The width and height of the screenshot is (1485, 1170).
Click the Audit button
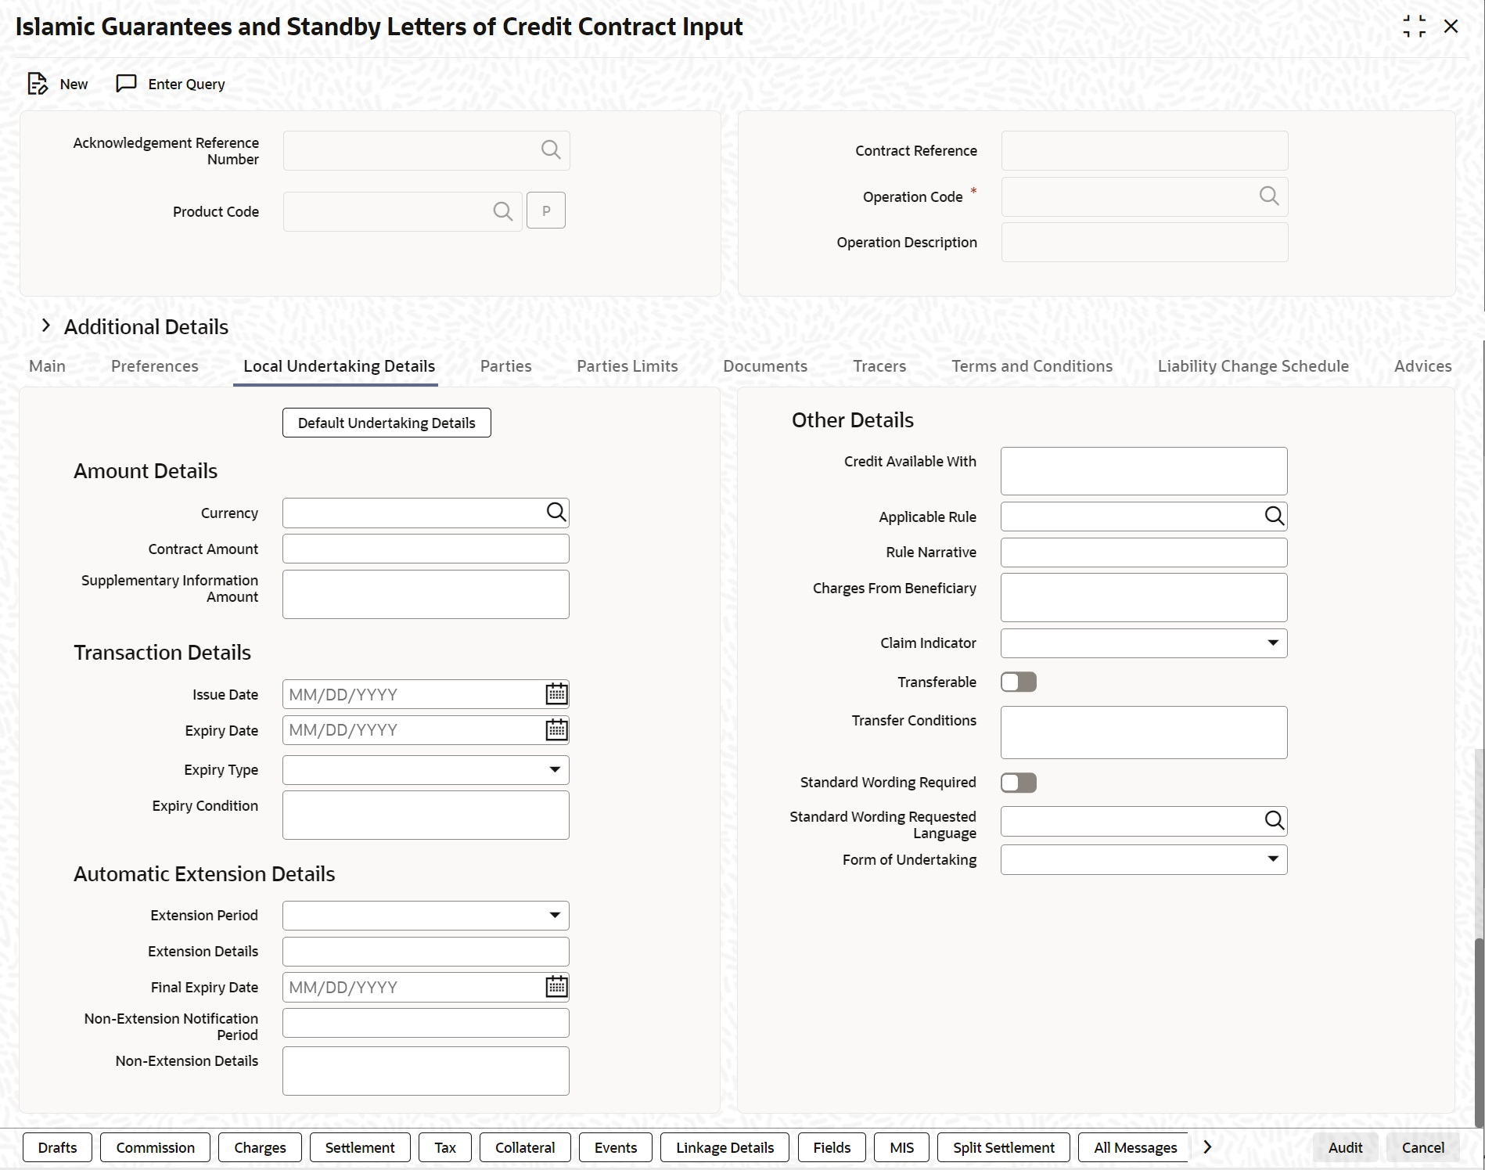click(x=1346, y=1147)
